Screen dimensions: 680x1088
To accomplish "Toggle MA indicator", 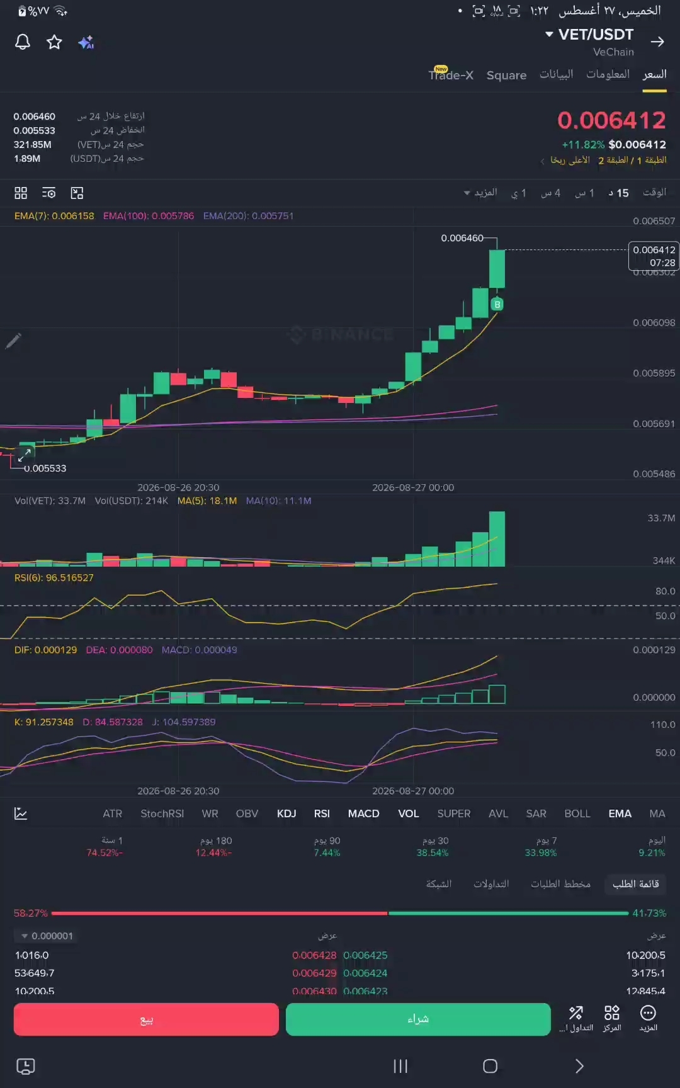I will (657, 813).
